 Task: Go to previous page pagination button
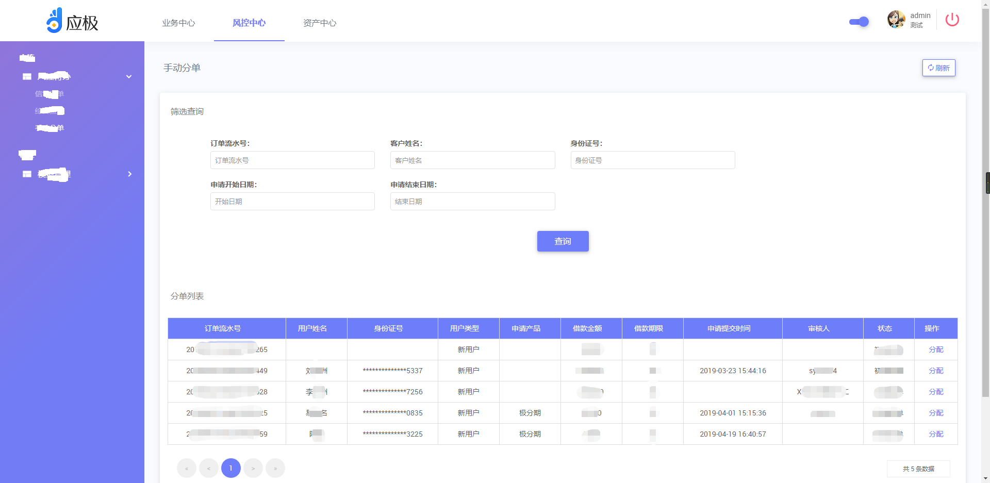(x=209, y=468)
